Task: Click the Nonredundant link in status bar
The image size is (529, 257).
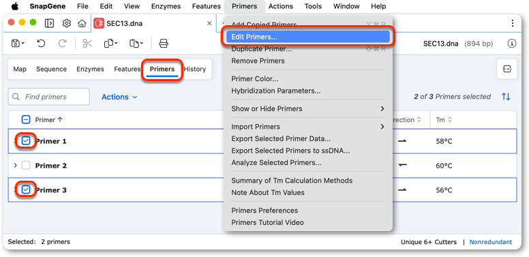Action: pos(491,242)
